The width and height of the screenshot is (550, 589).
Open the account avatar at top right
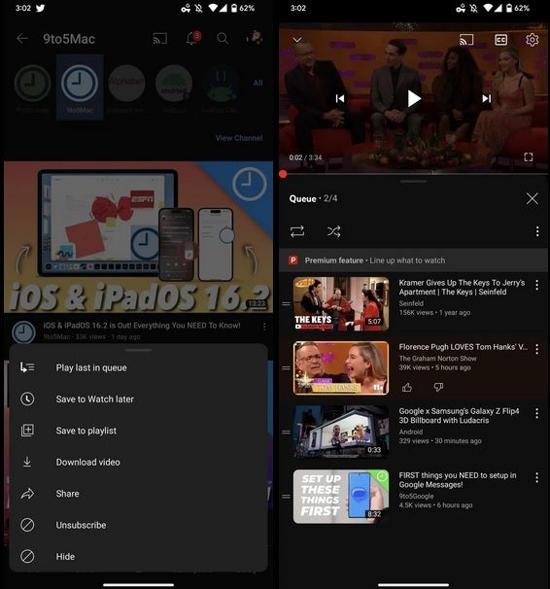[x=255, y=38]
